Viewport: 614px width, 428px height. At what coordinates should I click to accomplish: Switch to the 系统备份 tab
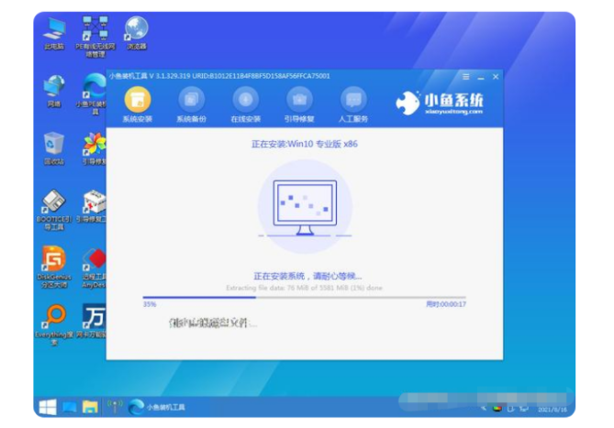pos(191,100)
